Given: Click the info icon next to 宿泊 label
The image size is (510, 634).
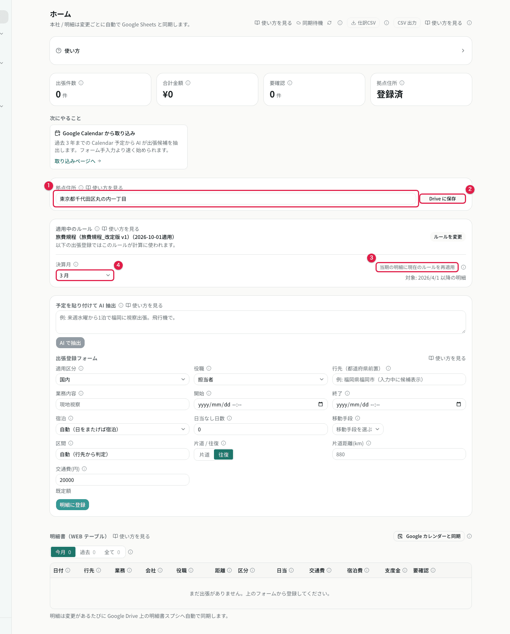Looking at the screenshot, I should pos(71,418).
